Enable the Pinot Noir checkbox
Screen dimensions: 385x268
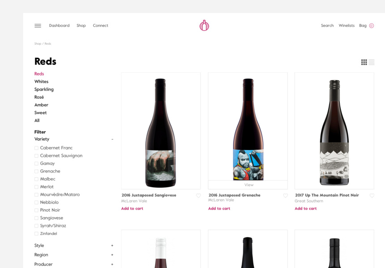tap(36, 210)
